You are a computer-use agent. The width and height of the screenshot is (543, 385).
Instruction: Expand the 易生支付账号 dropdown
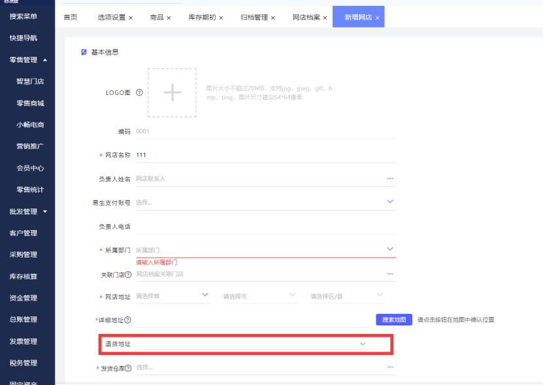tap(390, 202)
